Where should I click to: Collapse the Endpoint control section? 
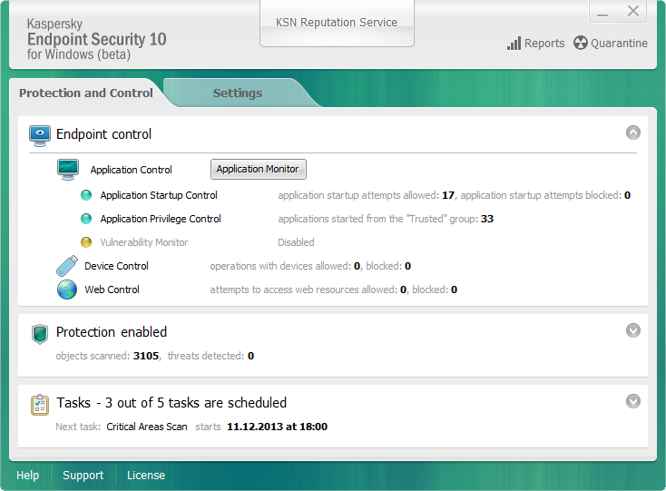[633, 133]
